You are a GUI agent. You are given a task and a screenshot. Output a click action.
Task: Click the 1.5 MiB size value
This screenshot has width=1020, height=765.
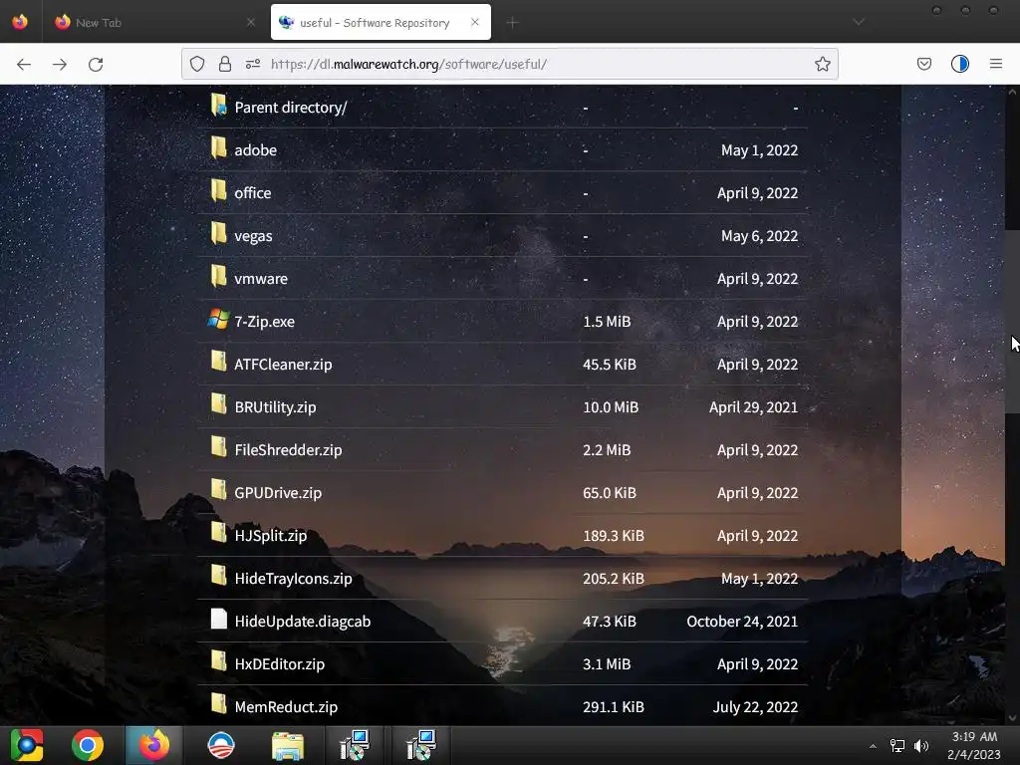607,322
